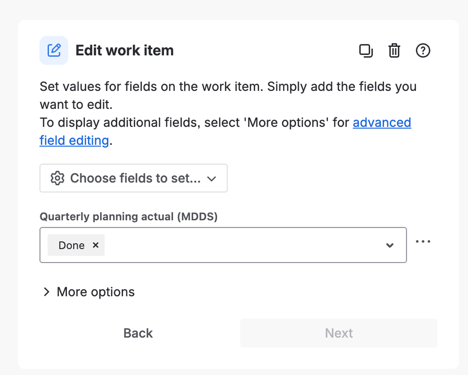468x375 pixels.
Task: Click inside the Quarterly planning actual field
Action: pyautogui.click(x=244, y=245)
